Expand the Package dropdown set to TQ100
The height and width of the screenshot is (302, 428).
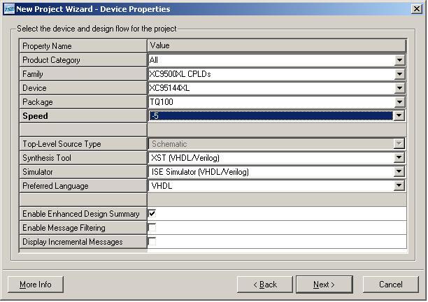coord(399,102)
